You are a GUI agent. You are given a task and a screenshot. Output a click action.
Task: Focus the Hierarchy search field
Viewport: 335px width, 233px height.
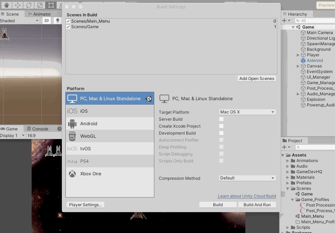(315, 21)
